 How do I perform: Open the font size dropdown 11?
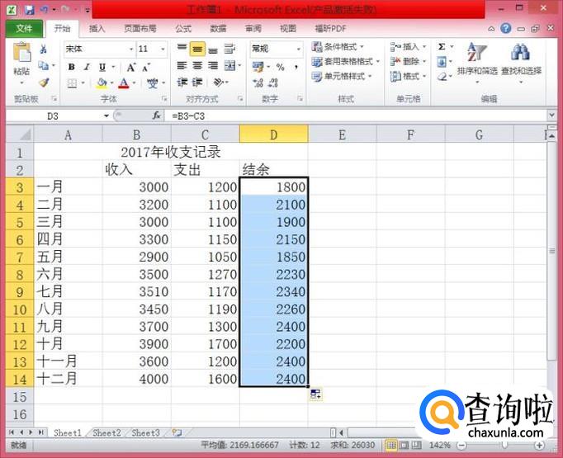coord(163,49)
